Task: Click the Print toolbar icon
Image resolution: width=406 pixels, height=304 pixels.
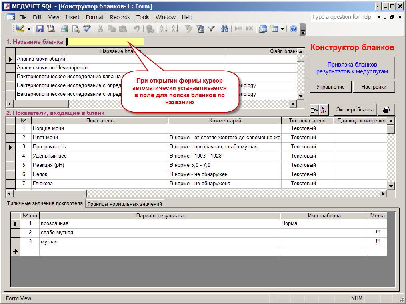Action: 64,29
